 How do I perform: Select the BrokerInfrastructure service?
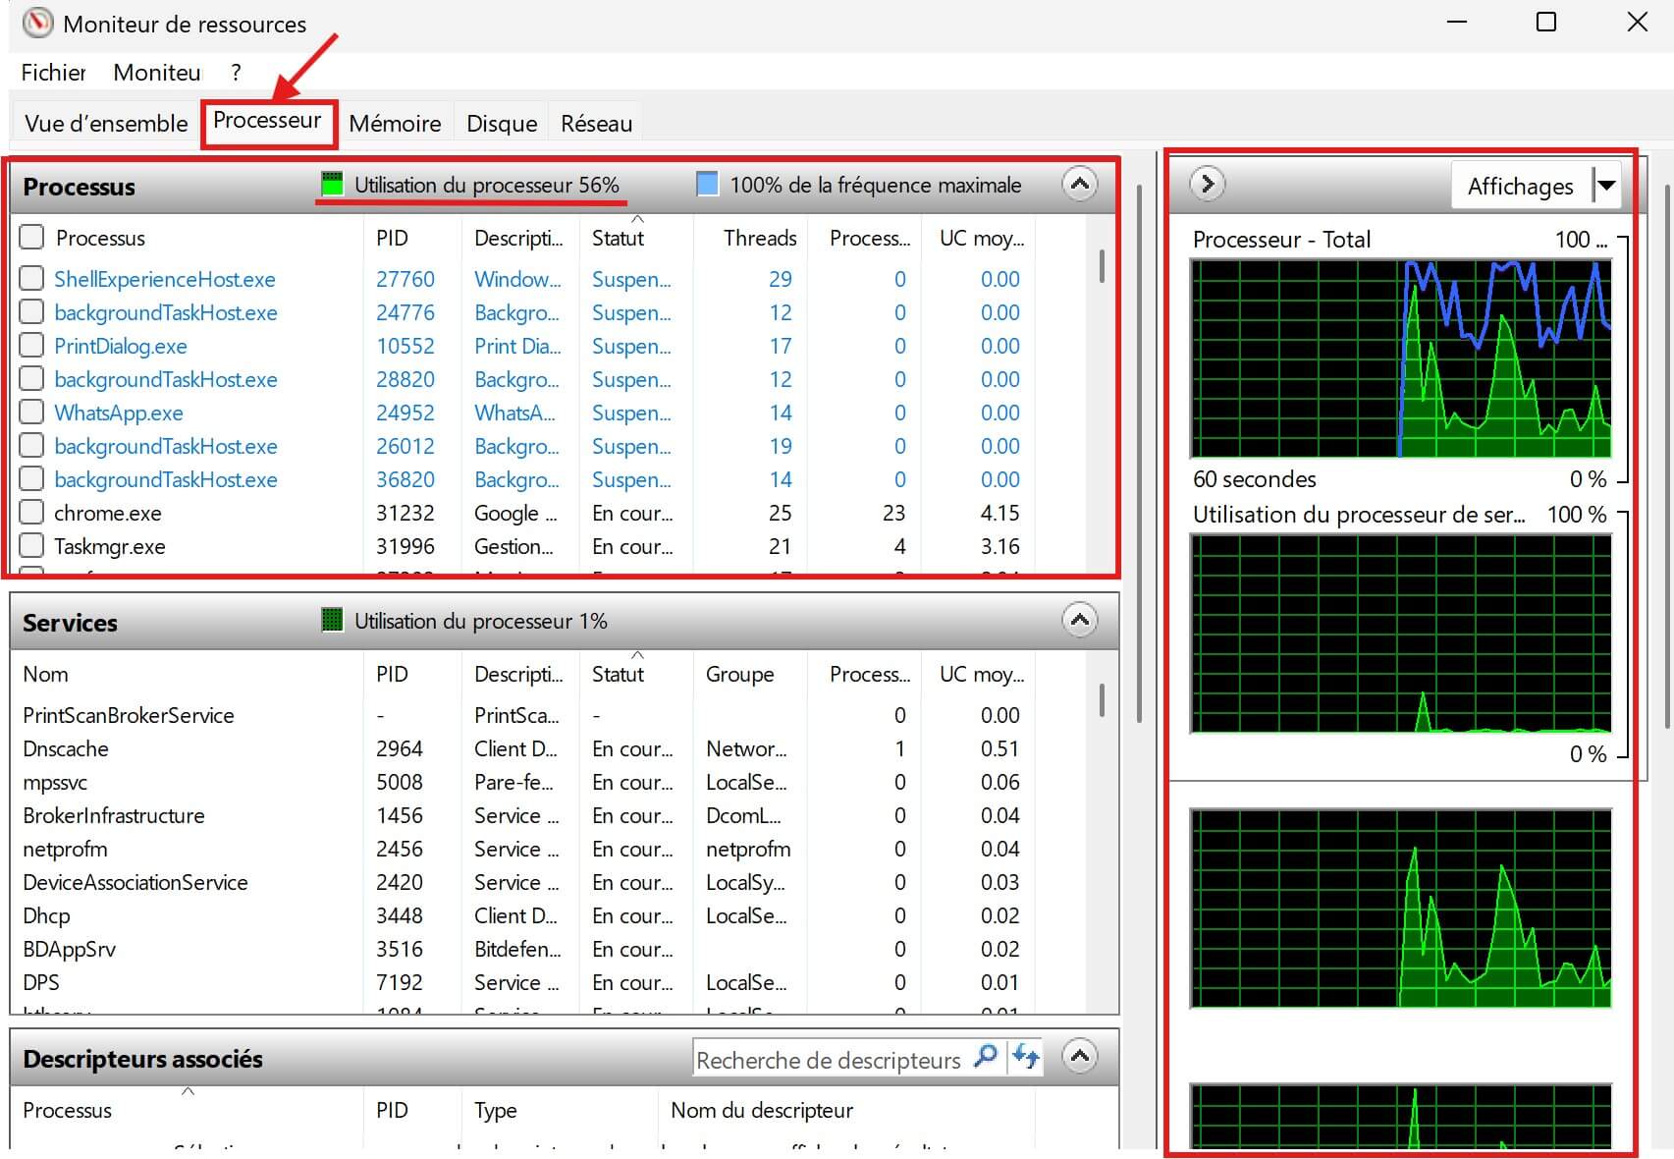113,815
